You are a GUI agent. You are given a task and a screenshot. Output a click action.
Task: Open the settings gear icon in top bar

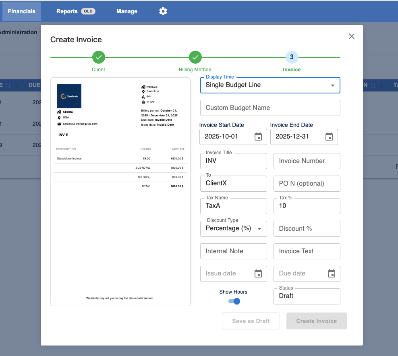163,11
